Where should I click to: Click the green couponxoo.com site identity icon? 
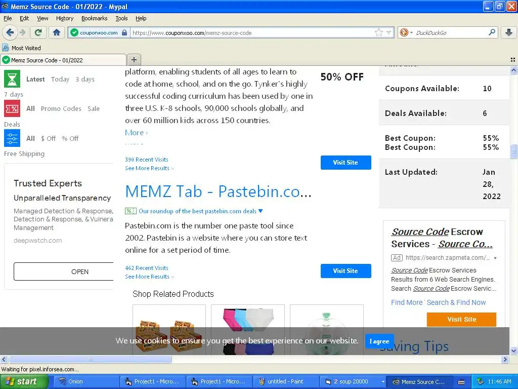[x=74, y=32]
